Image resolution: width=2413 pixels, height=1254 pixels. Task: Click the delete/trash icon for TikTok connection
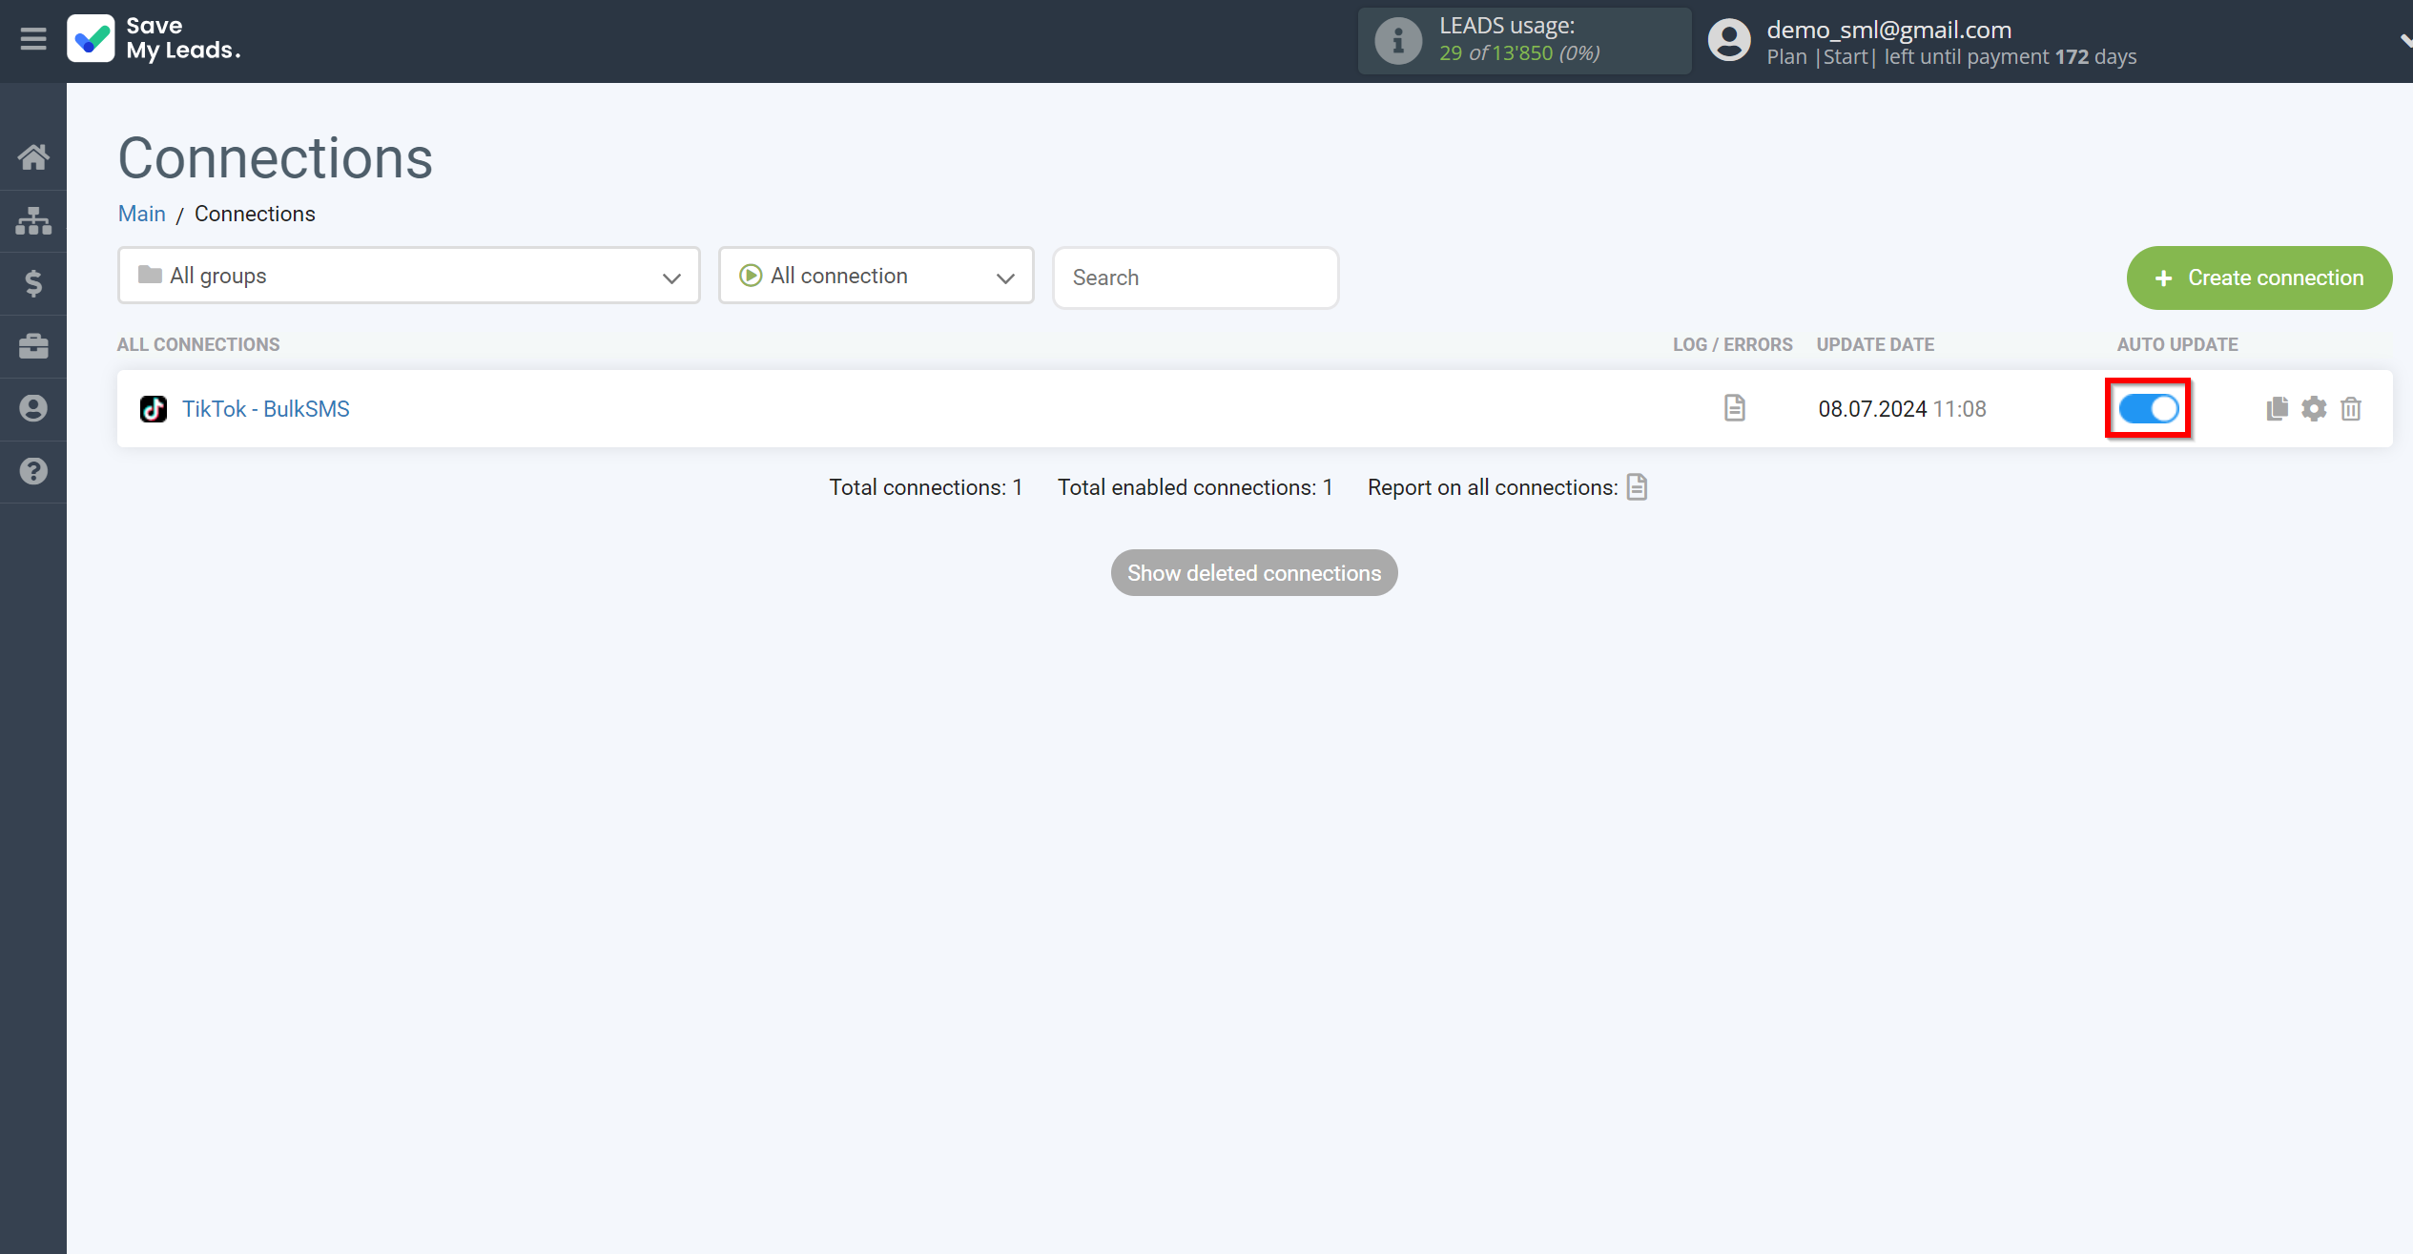[x=2351, y=408]
